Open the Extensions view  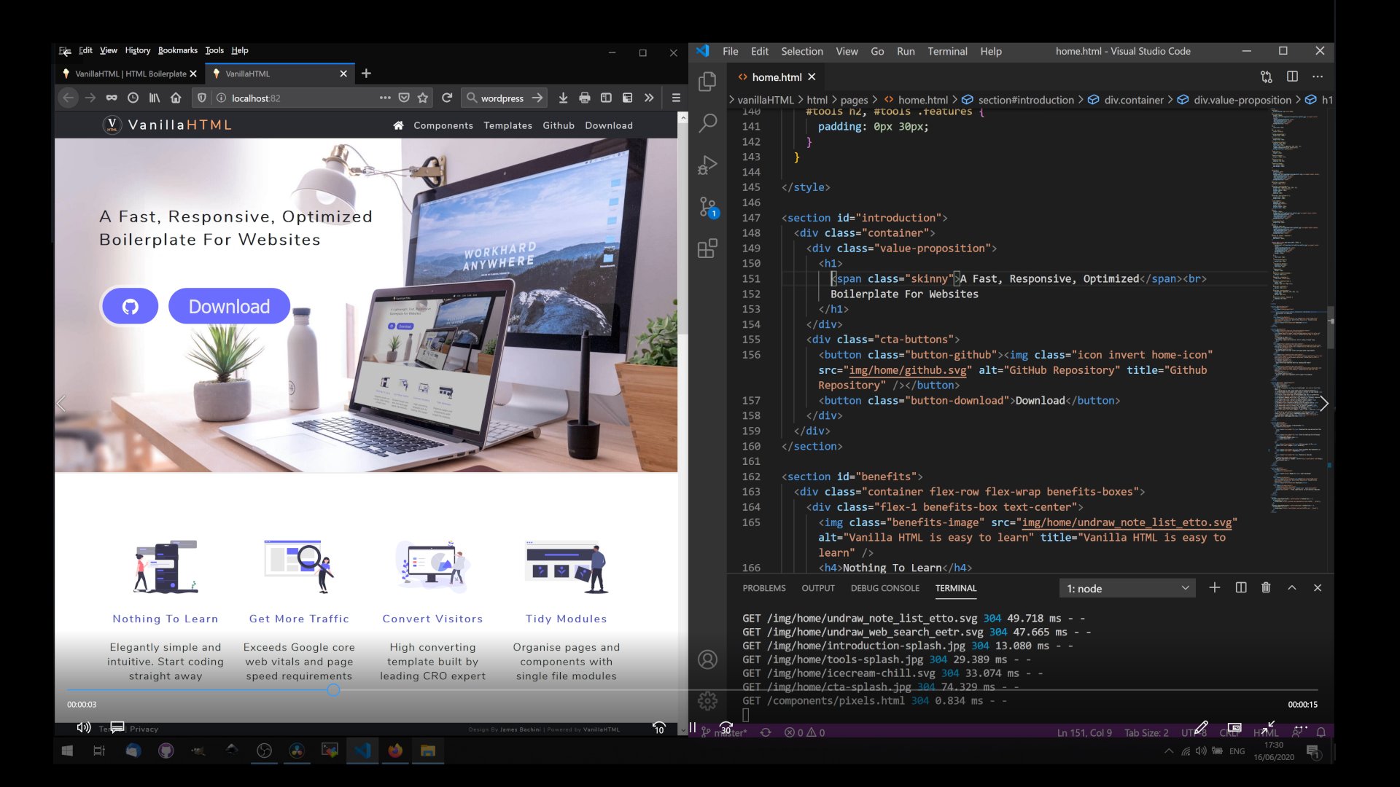707,248
